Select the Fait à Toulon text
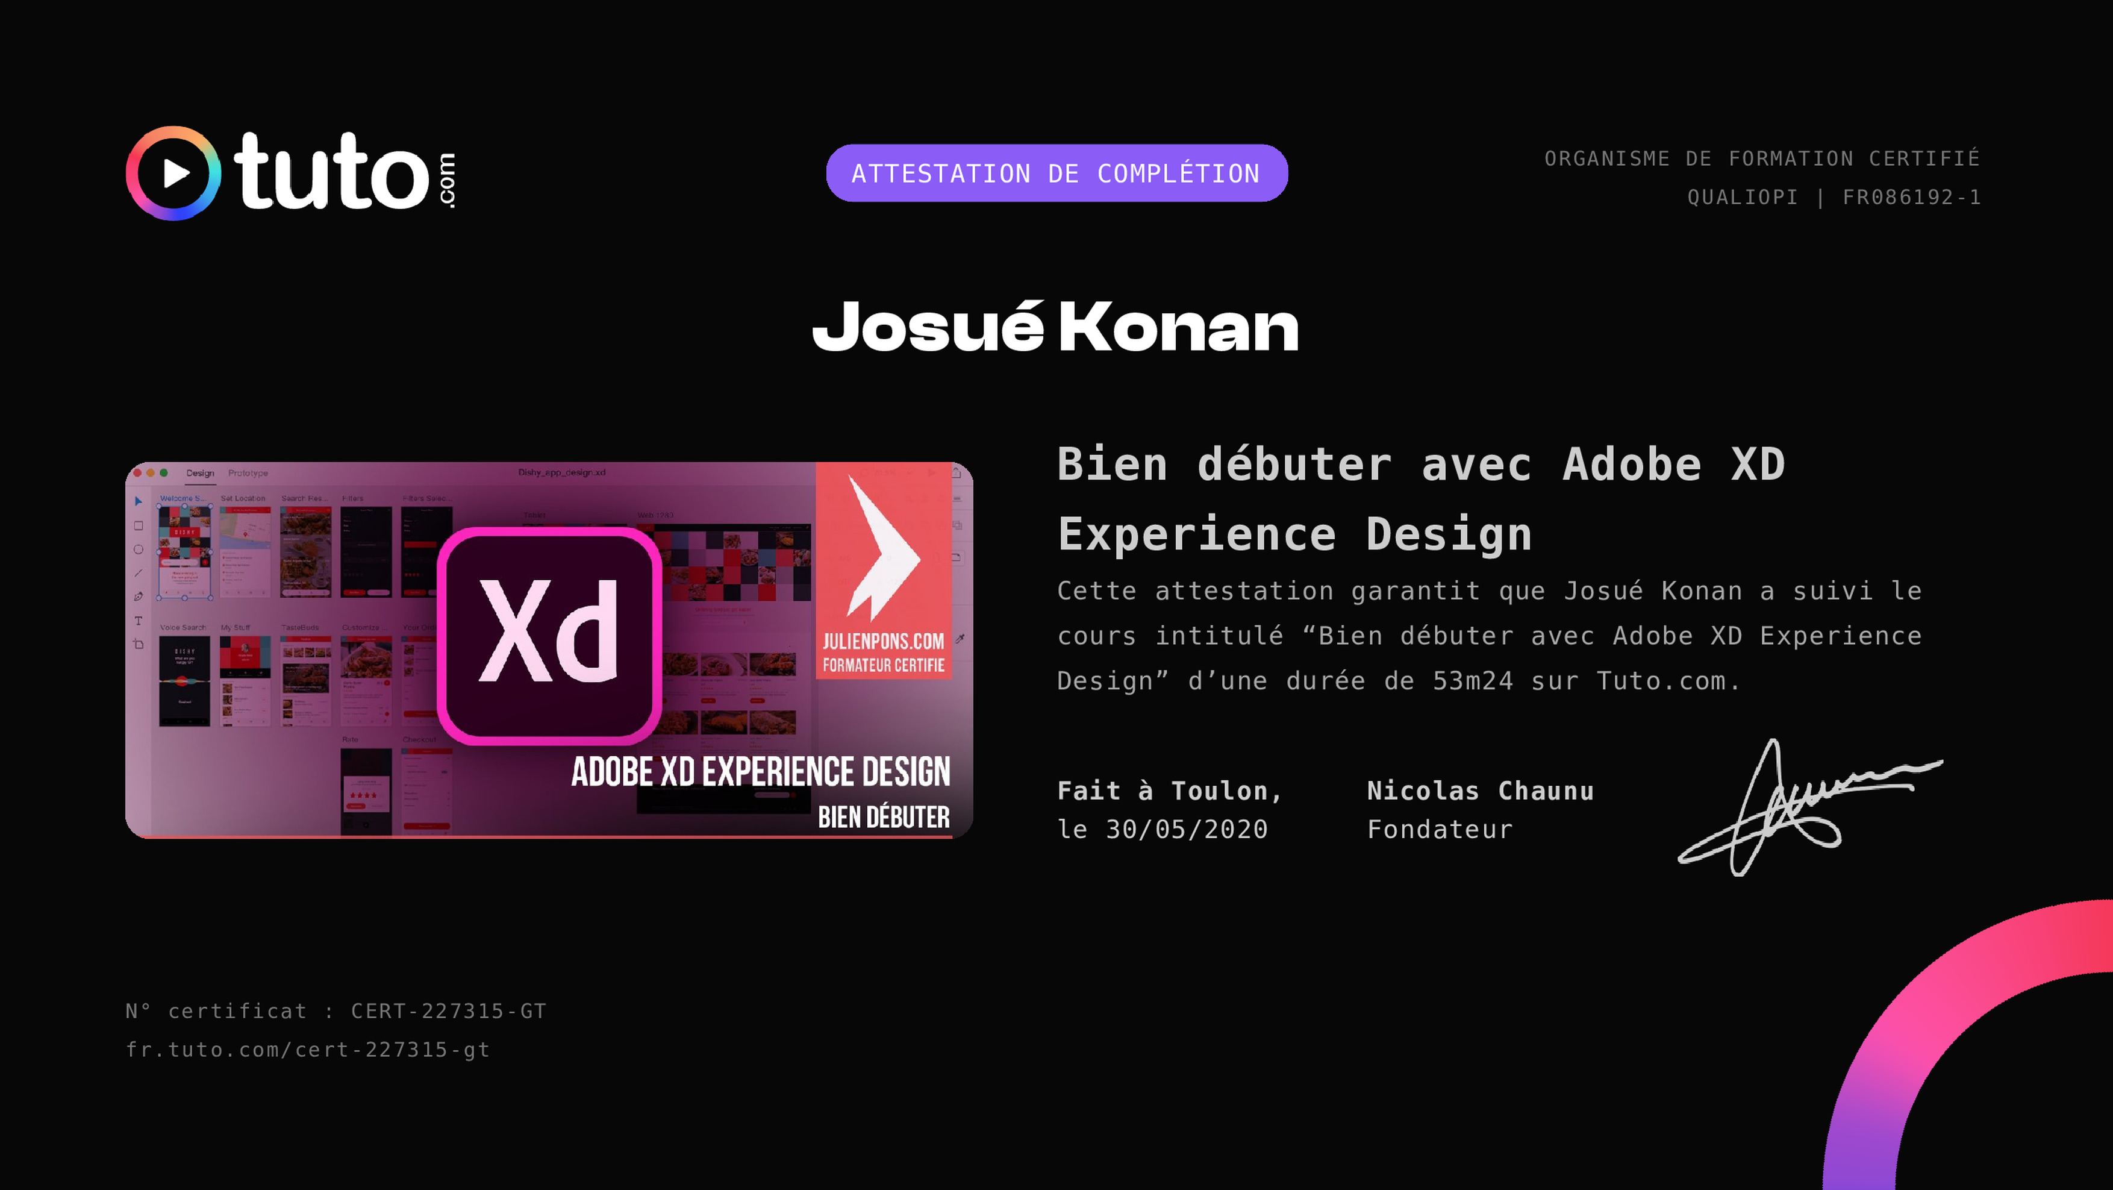The width and height of the screenshot is (2113, 1190). point(1170,791)
